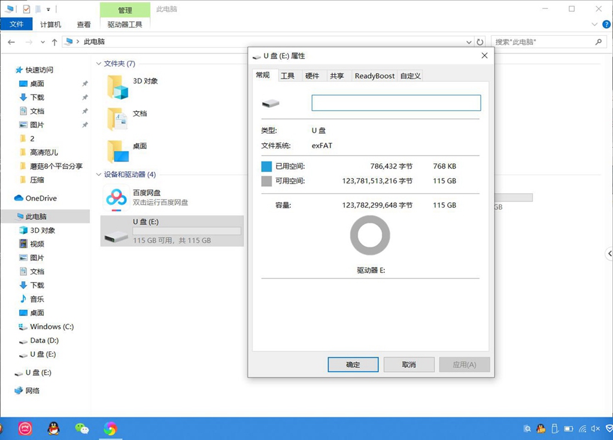Select 快速访问 in navigation pane
The image size is (613, 440).
(39, 70)
